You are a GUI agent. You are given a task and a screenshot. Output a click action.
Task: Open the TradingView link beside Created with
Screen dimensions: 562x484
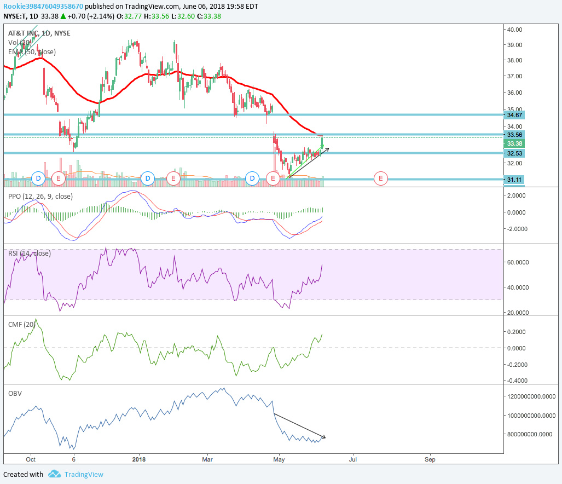point(84,474)
